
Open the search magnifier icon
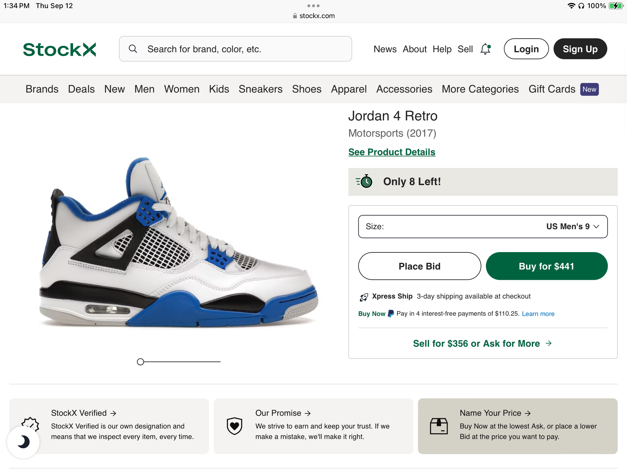tap(133, 49)
